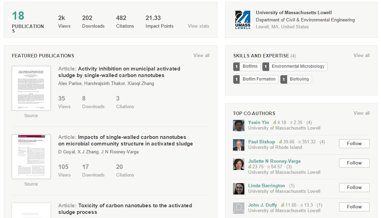The image size is (381, 218).
Task: View all skills and expertise
Action: pos(362,55)
